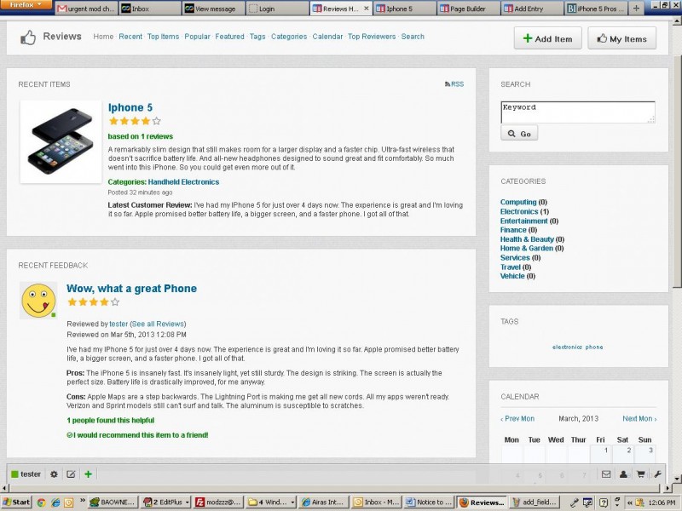Open a new browser tab with plus
682x511 pixels.
tap(636, 9)
